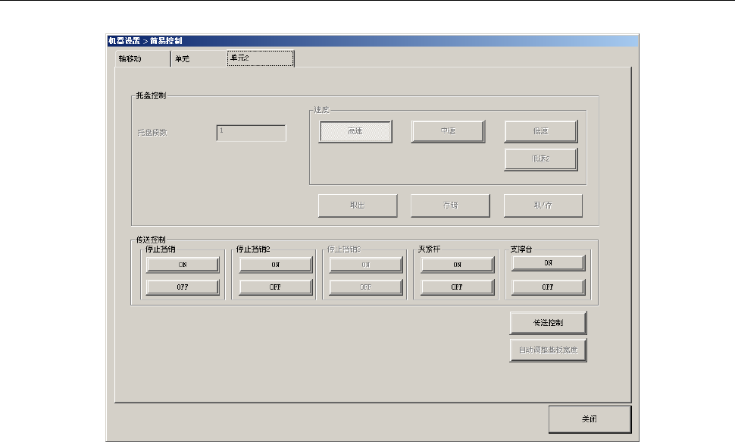Switch 停止挡销2 to ON
735x442 pixels.
(x=276, y=265)
